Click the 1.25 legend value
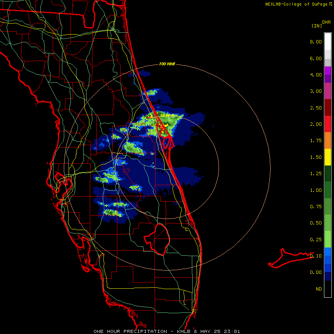The height and width of the screenshot is (334, 334). [316, 174]
